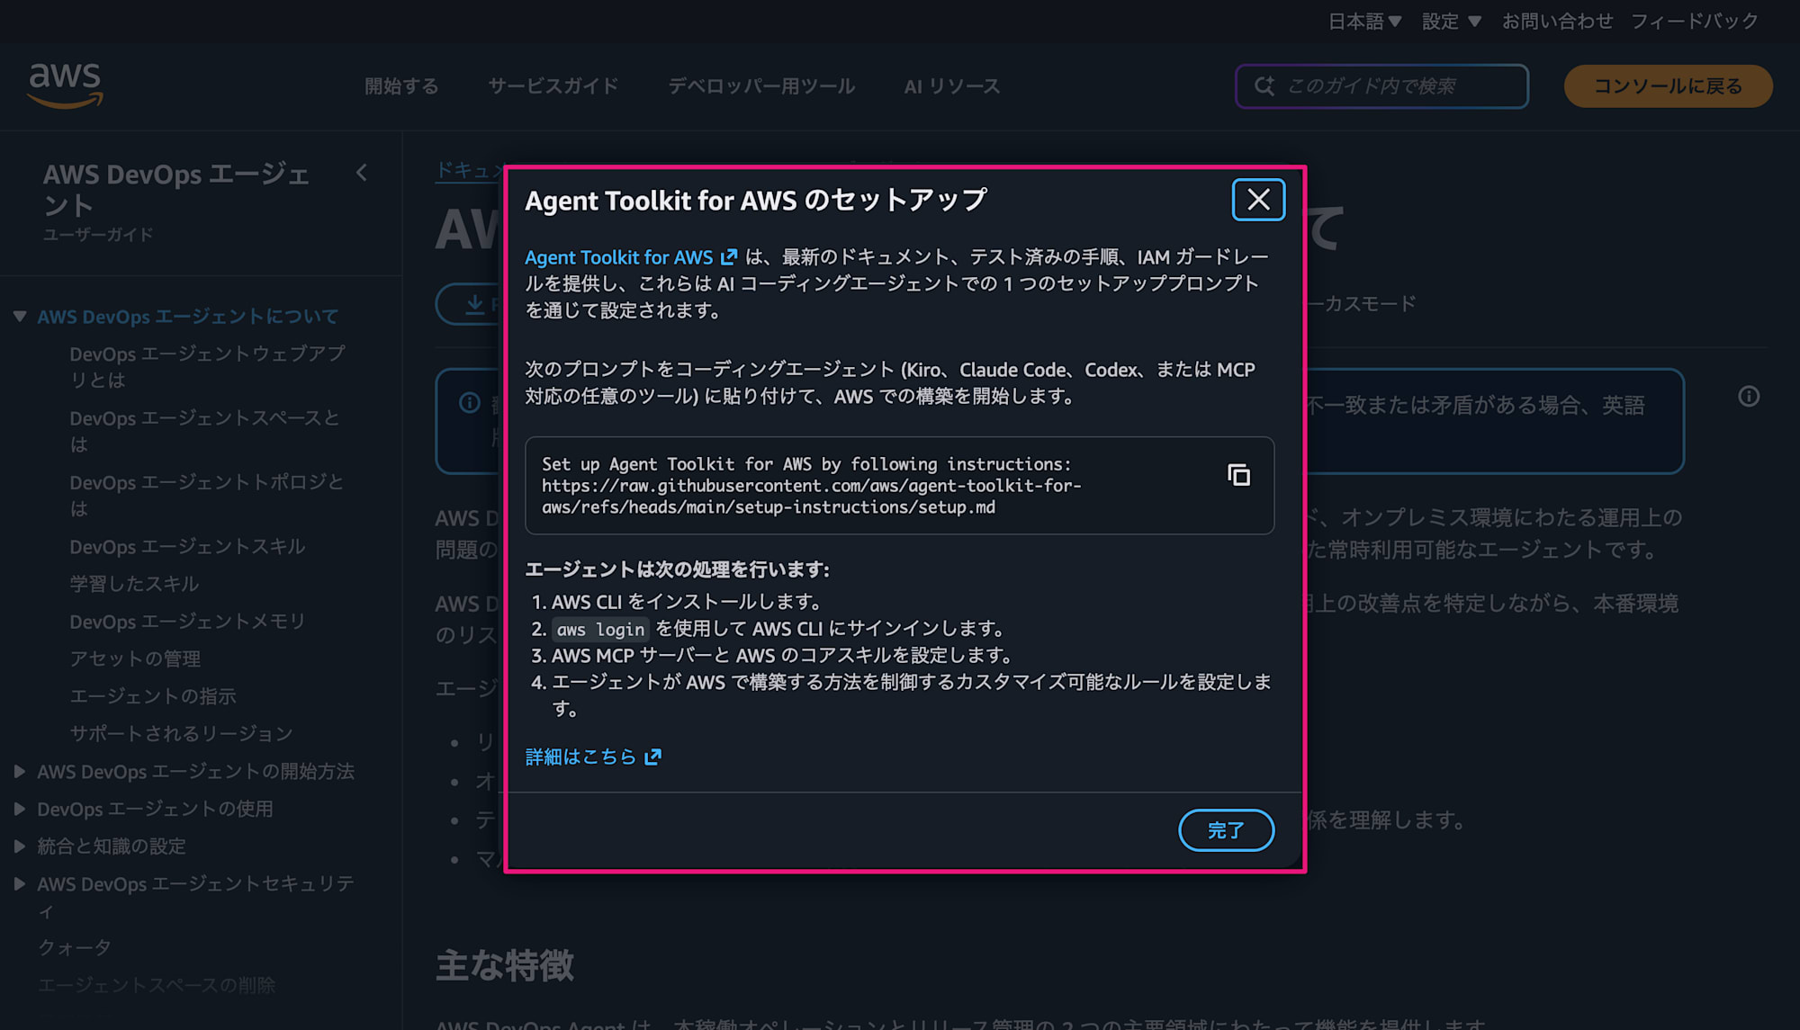Close the Agent Toolkit setup dialog
The image size is (1800, 1030).
(x=1258, y=199)
